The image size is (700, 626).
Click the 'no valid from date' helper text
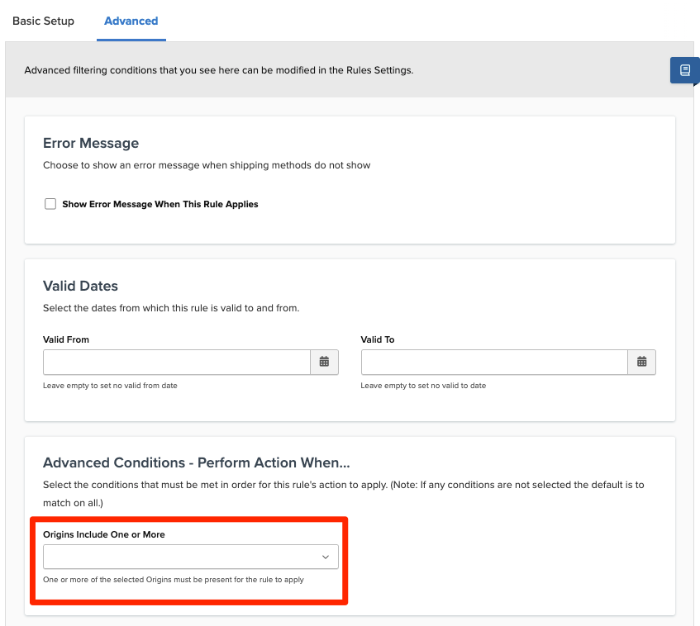(110, 386)
